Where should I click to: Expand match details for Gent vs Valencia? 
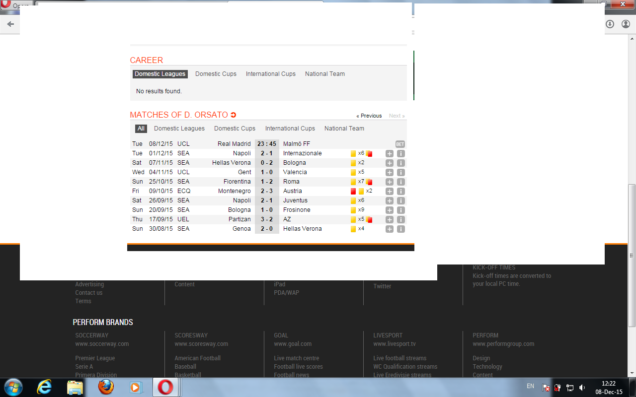[390, 173]
